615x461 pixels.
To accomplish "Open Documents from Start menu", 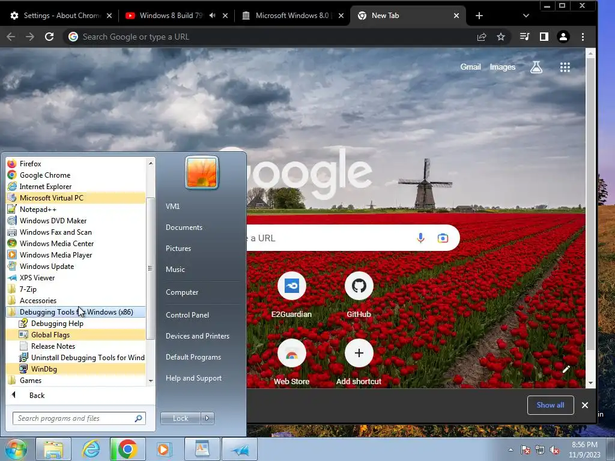I will 184,227.
